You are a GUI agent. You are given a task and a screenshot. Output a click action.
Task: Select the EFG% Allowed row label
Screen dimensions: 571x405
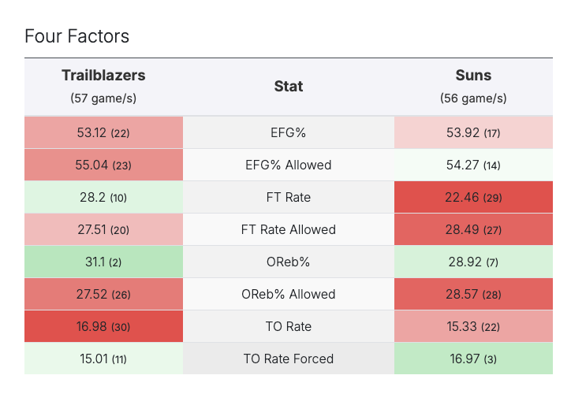[288, 165]
